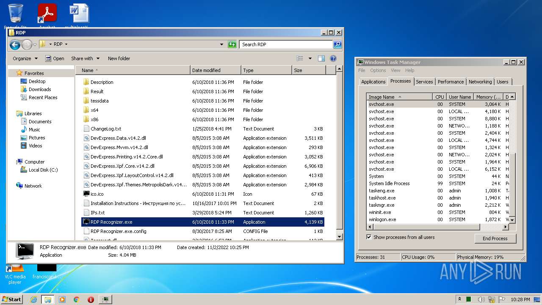Click the Back navigation arrow in Explorer
Image resolution: width=542 pixels, height=305 pixels.
pos(15,44)
